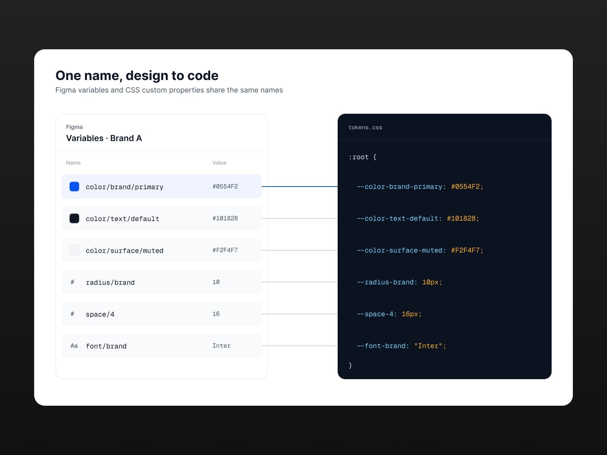This screenshot has height=455, width=607.
Task: Select the color/text/default variable name
Action: click(x=123, y=219)
